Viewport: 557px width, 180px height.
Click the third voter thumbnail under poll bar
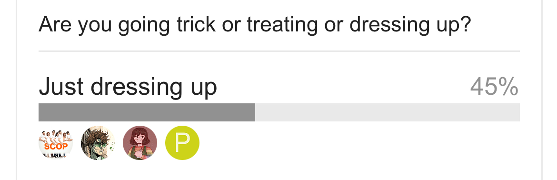pyautogui.click(x=140, y=143)
